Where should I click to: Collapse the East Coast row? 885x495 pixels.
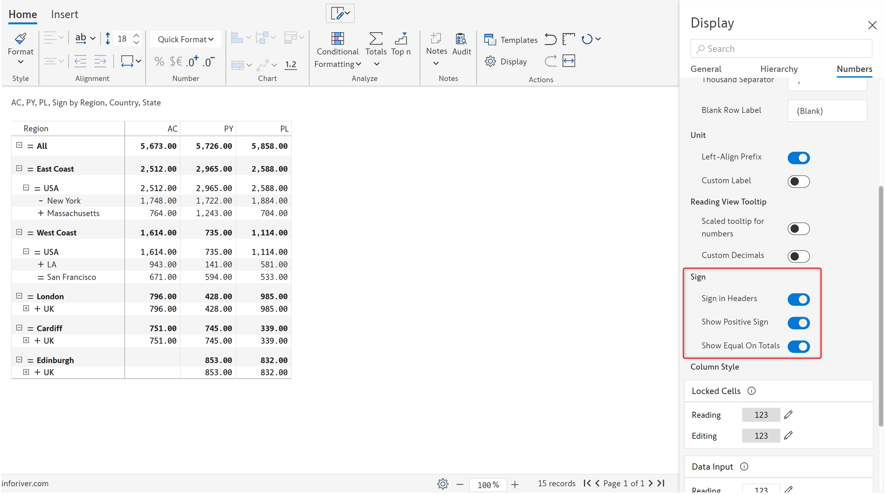(x=19, y=168)
